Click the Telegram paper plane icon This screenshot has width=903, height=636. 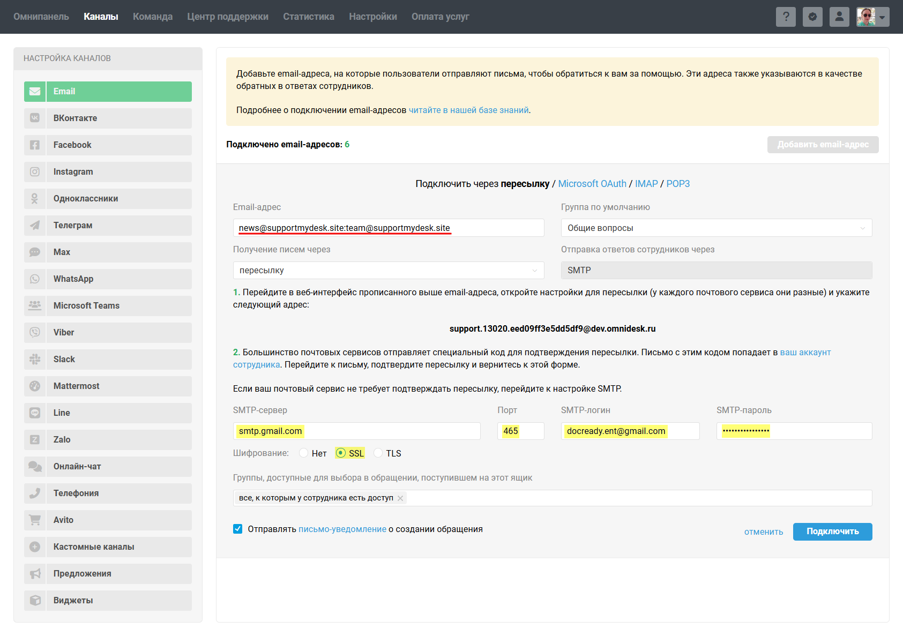pyautogui.click(x=35, y=226)
